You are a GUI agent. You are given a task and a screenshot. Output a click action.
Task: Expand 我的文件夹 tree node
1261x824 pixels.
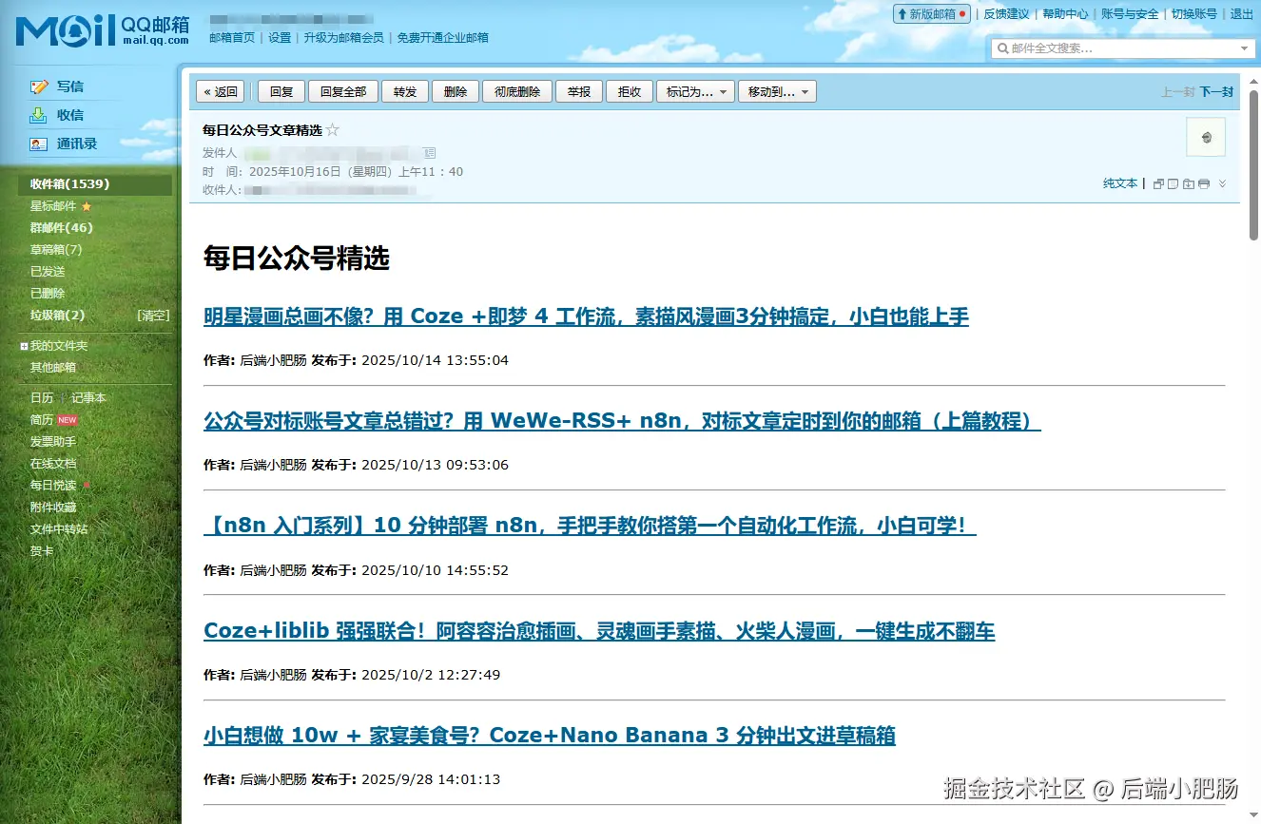coord(24,347)
